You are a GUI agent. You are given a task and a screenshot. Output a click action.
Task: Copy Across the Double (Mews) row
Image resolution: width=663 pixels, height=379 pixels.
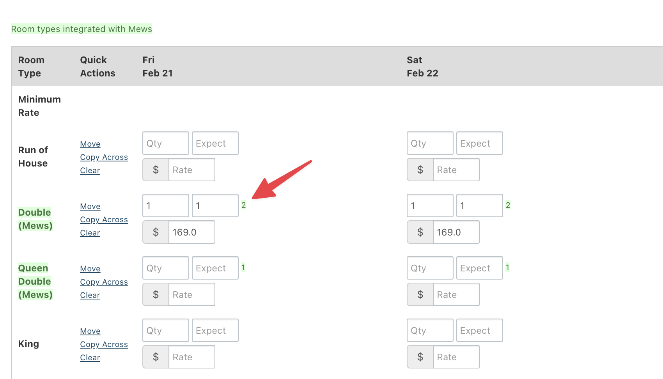pyautogui.click(x=104, y=220)
